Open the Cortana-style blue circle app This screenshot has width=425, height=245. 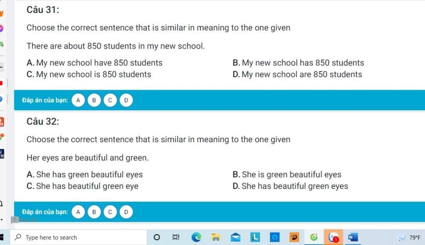(x=275, y=238)
